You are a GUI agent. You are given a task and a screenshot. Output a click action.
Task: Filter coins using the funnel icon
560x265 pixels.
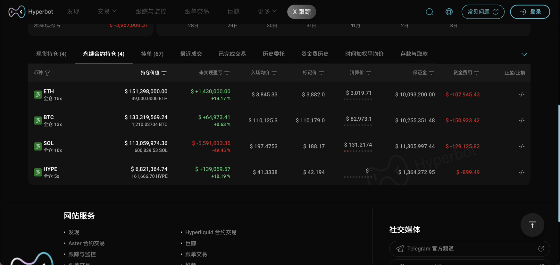coord(47,73)
